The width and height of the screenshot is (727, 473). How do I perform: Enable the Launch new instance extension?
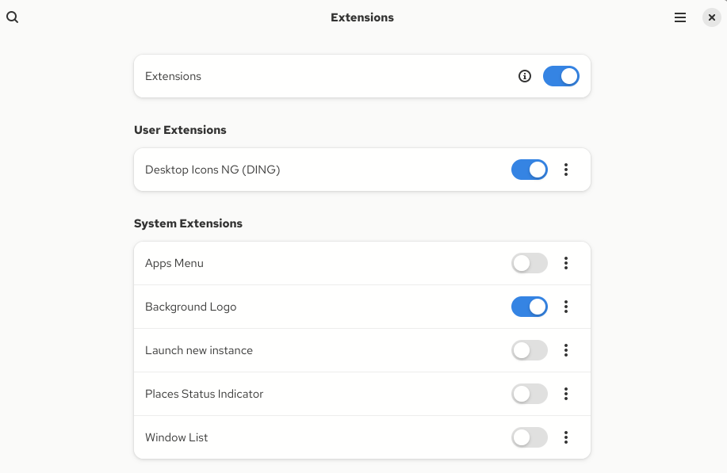point(529,350)
